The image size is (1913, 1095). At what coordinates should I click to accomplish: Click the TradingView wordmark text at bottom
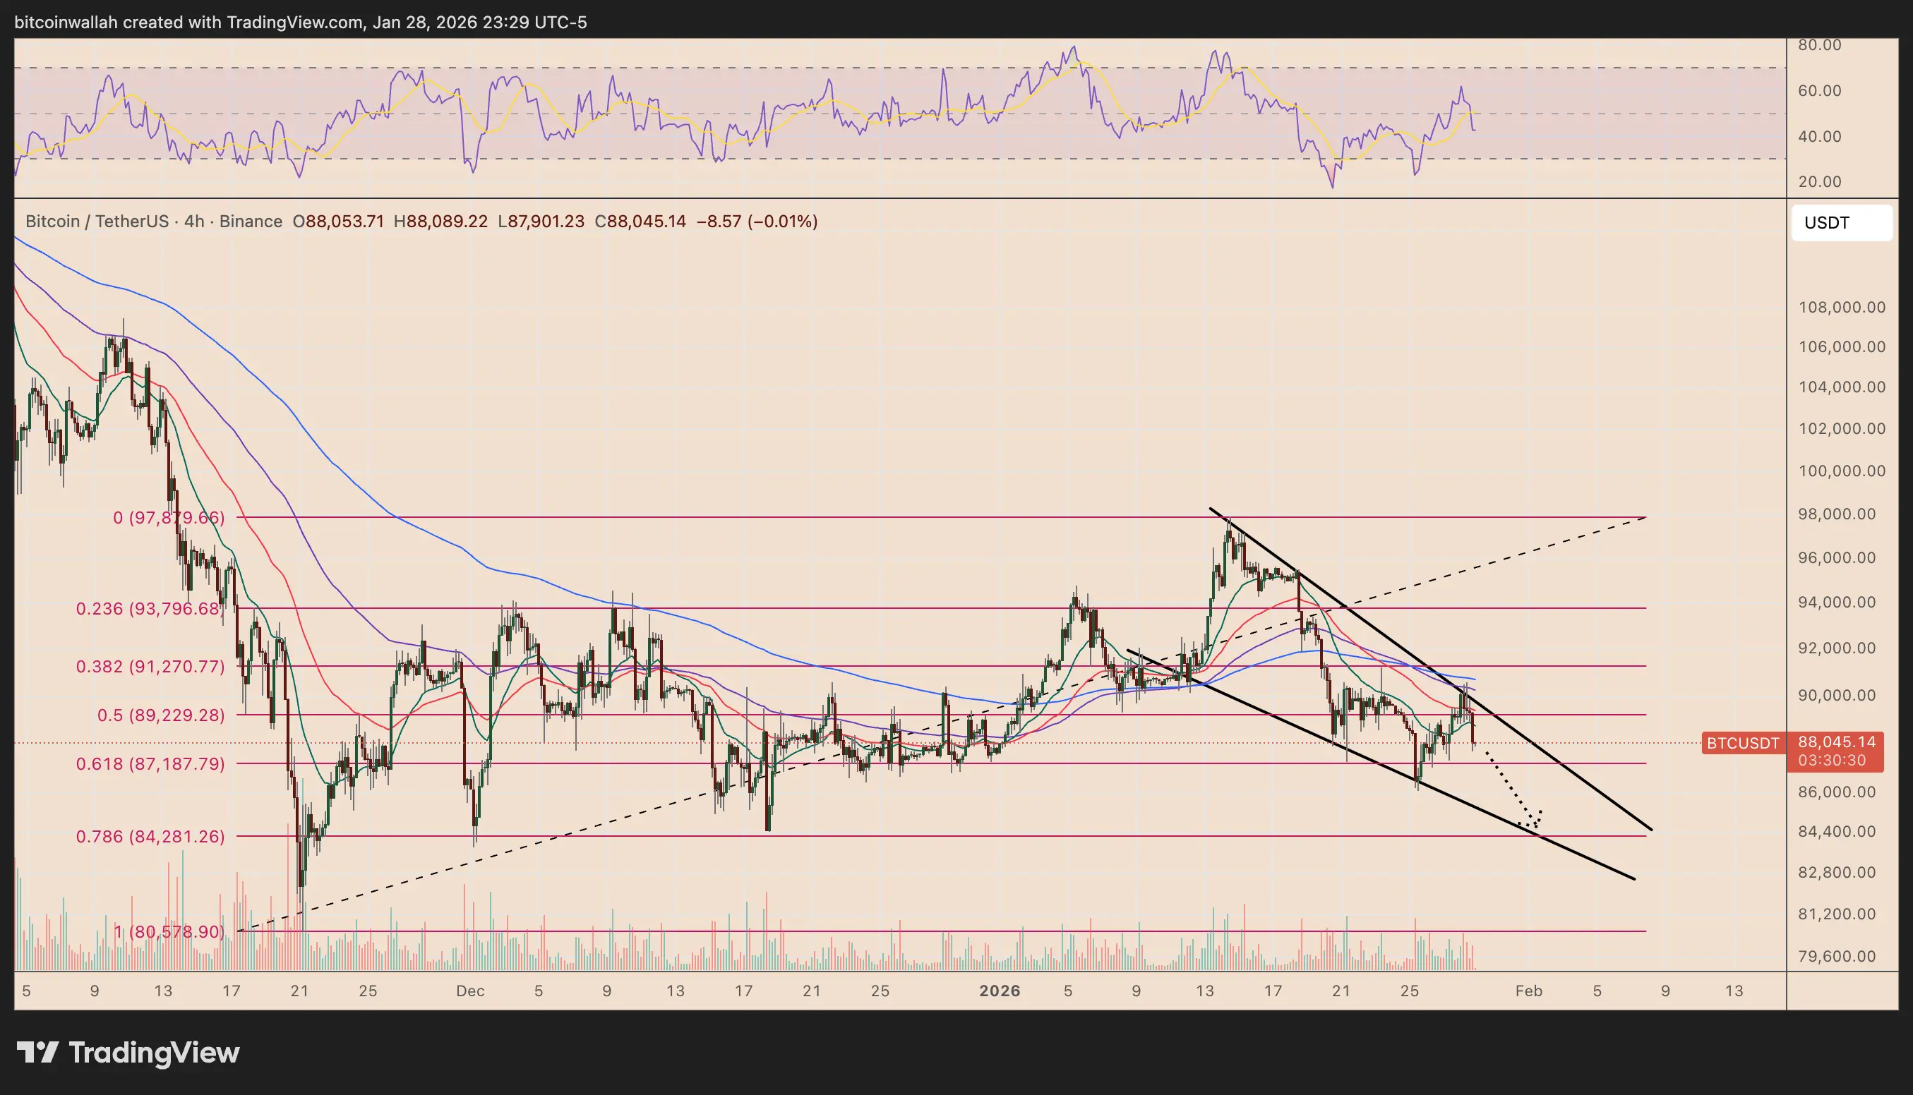coord(153,1052)
